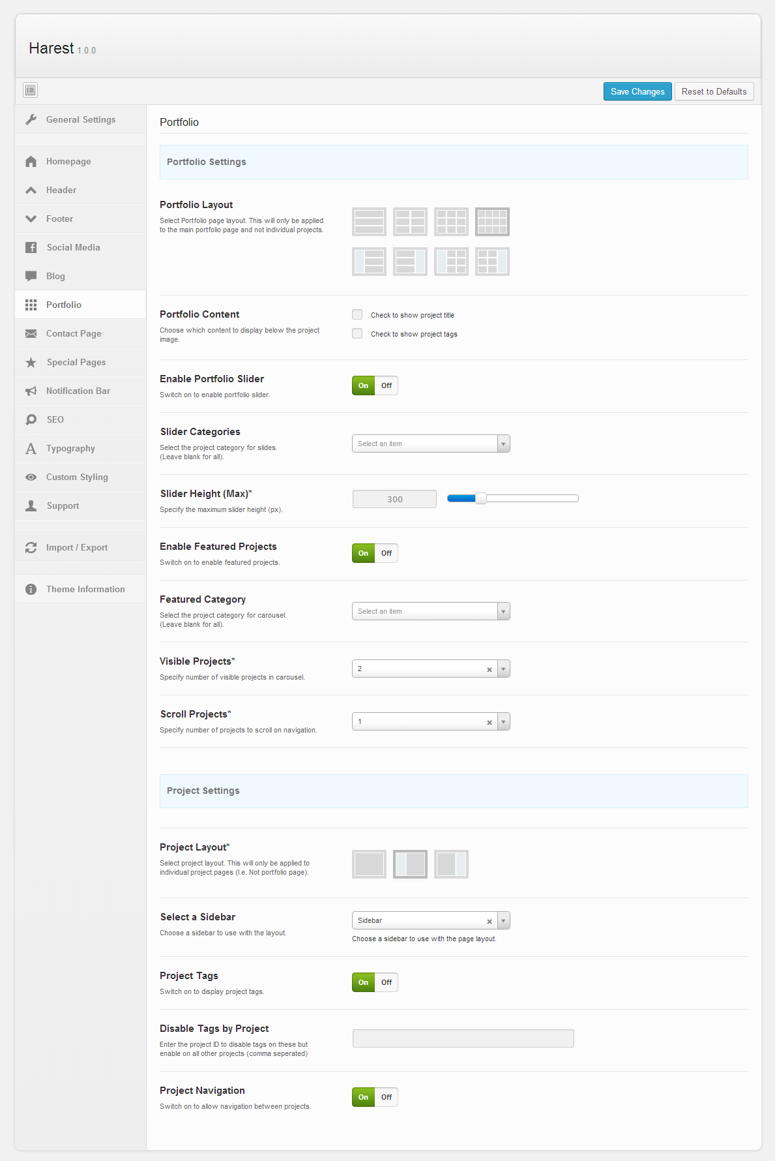
Task: Pick the full-width project layout thumbnail
Action: pyautogui.click(x=369, y=864)
